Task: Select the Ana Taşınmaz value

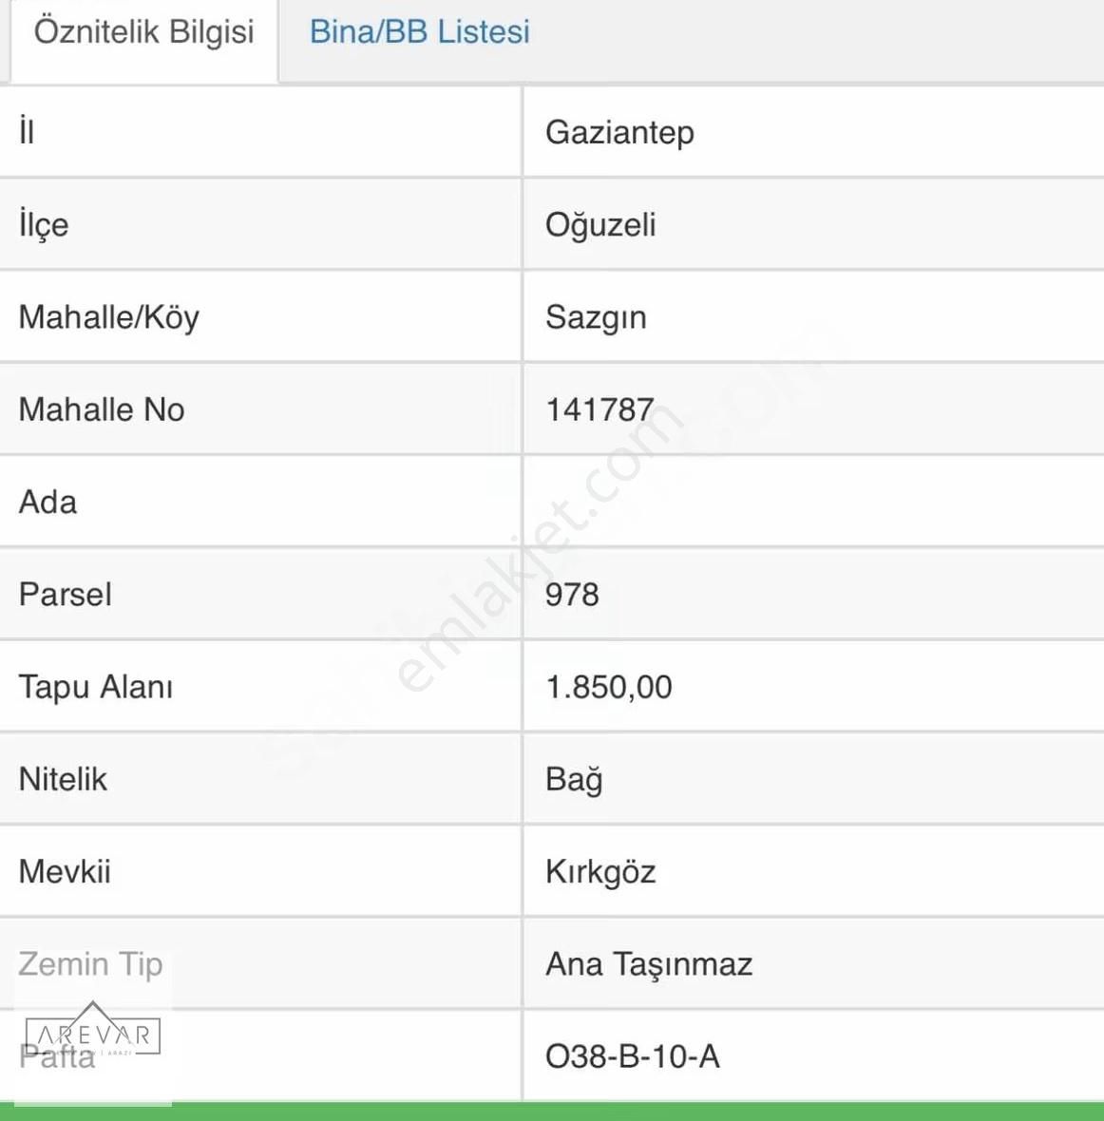Action: point(649,964)
